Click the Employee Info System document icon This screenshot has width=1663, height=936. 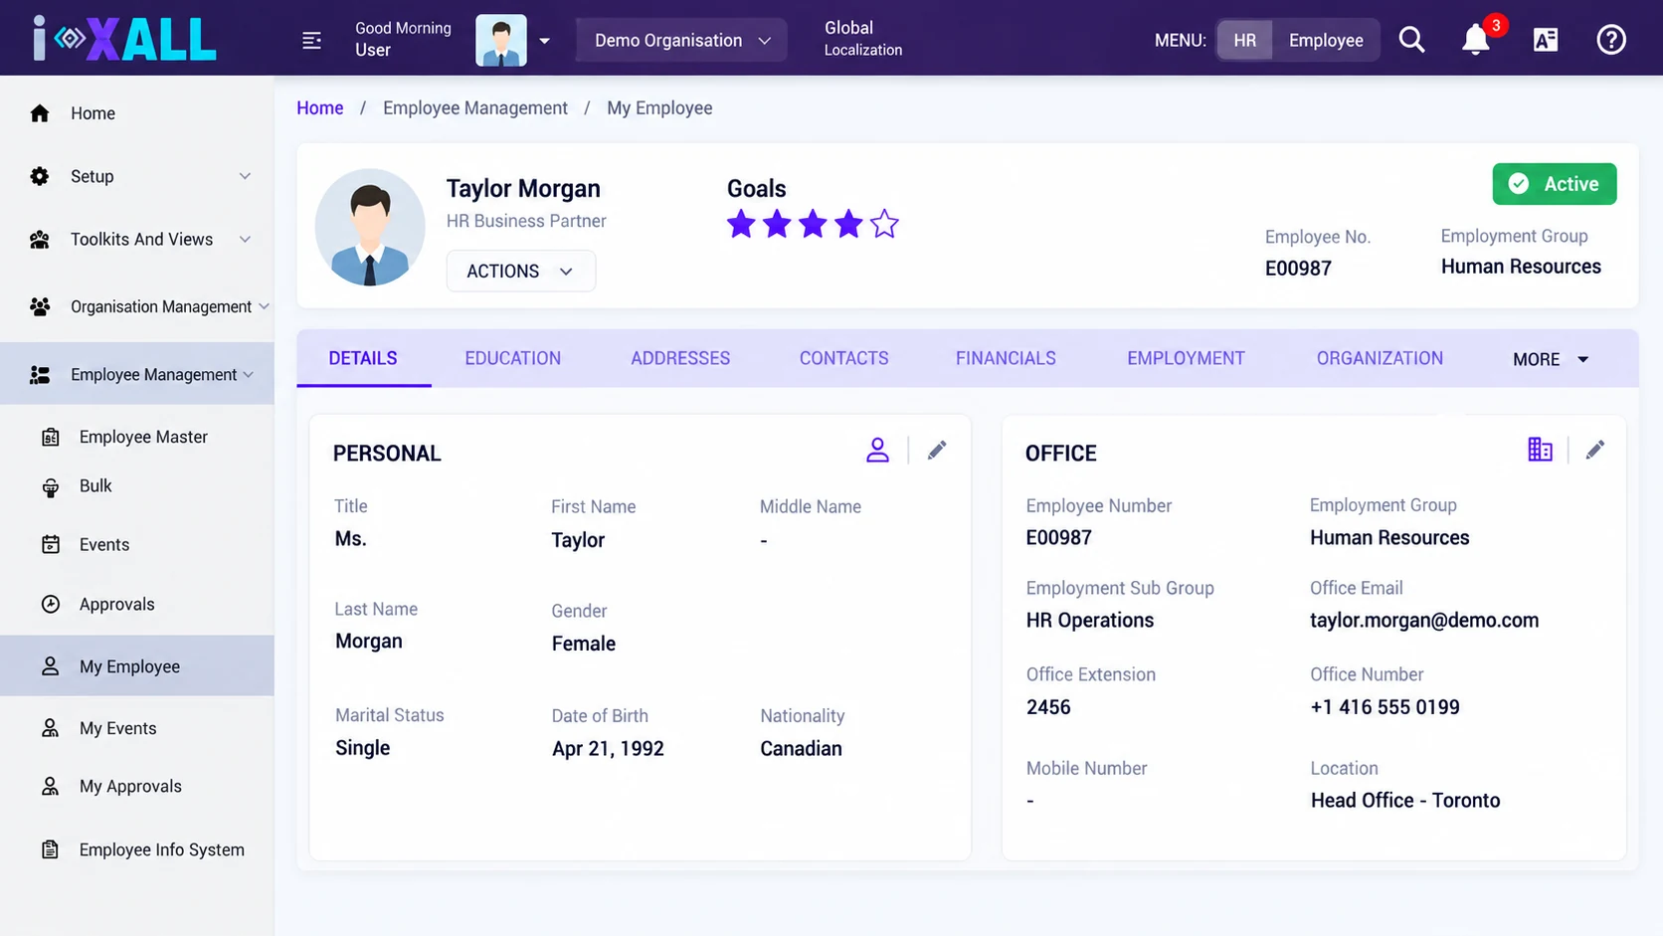(51, 849)
